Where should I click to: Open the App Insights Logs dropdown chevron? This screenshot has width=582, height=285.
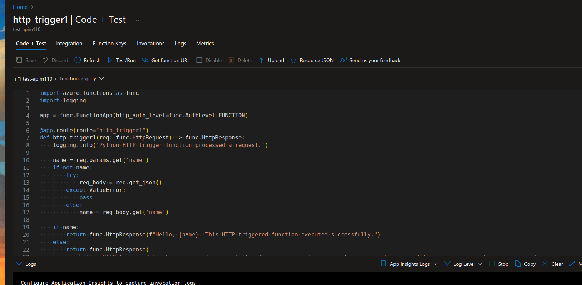tap(436, 264)
